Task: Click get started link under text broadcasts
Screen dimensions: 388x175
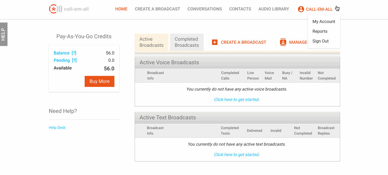Action: point(236,155)
